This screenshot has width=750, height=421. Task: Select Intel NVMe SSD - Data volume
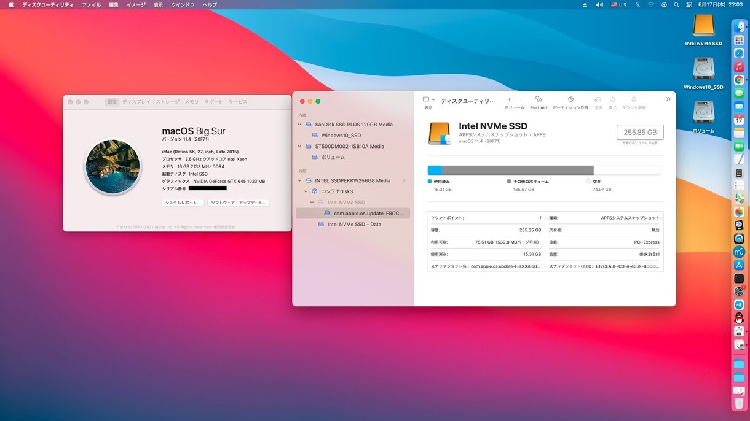click(354, 225)
